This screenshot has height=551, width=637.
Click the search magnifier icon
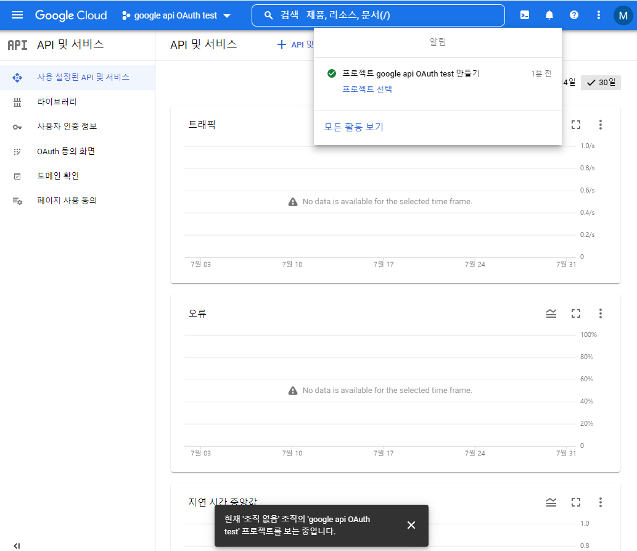(268, 15)
